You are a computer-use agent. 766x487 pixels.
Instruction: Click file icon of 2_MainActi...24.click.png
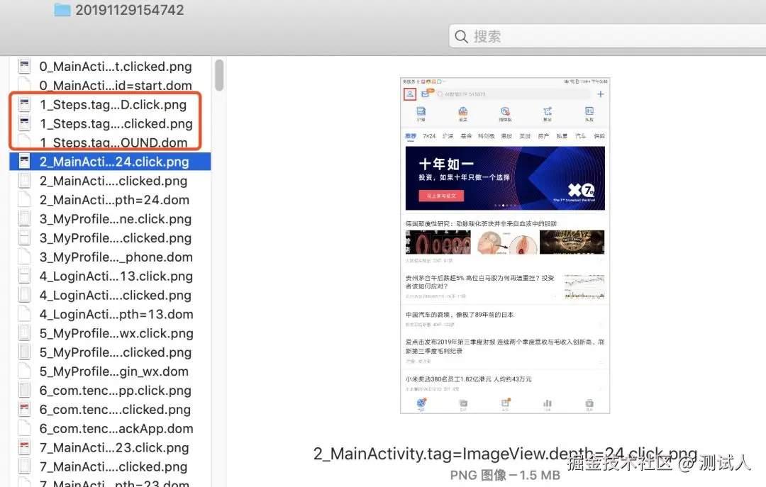point(24,161)
